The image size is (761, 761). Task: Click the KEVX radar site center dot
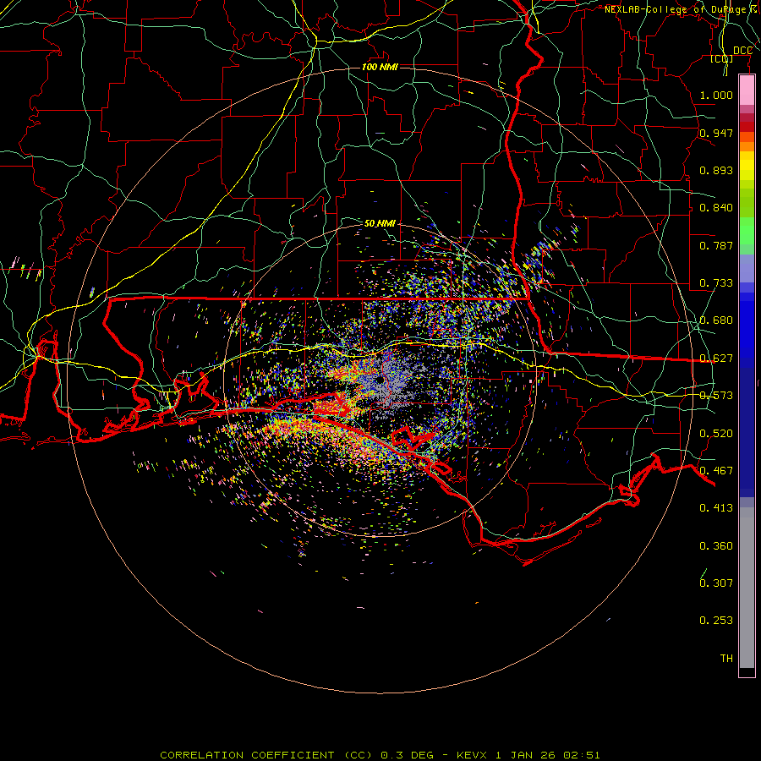point(380,380)
